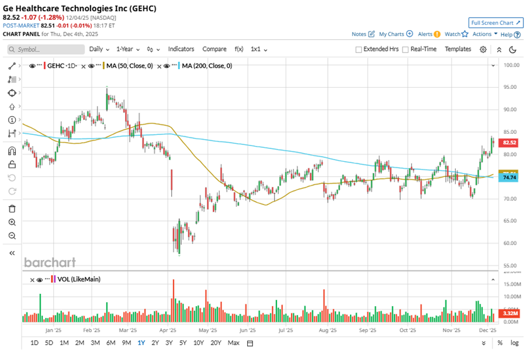Open the Fibonacci and text annotation tool
Image resolution: width=527 pixels, height=350 pixels.
(x=12, y=79)
